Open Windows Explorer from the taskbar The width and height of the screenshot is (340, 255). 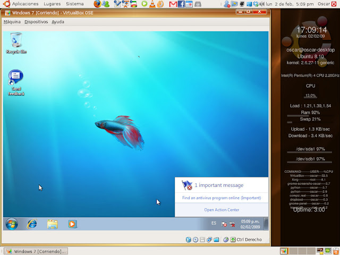[53, 224]
